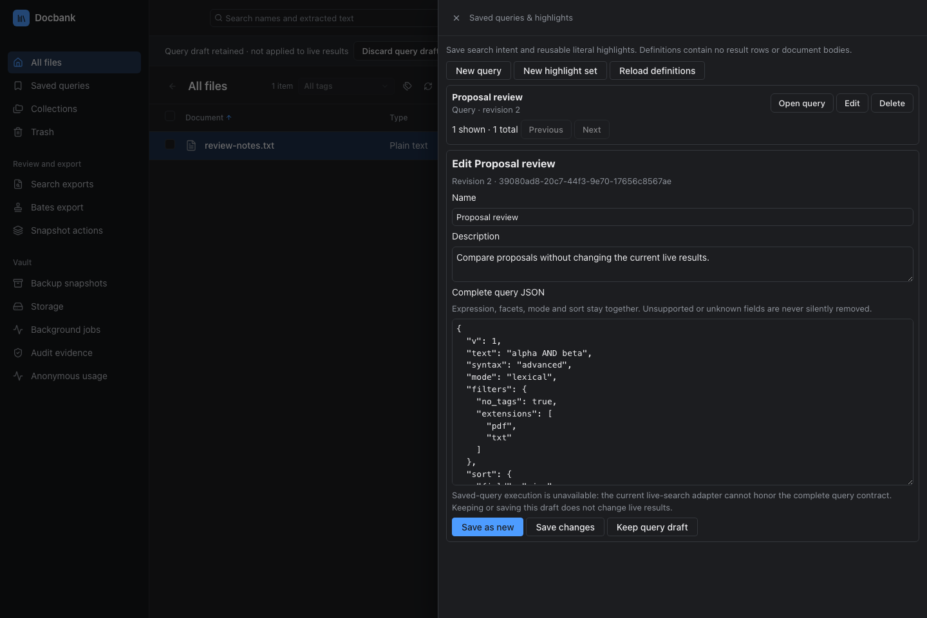Click the file icon of review-notes.txt
The height and width of the screenshot is (618, 927).
pyautogui.click(x=191, y=145)
